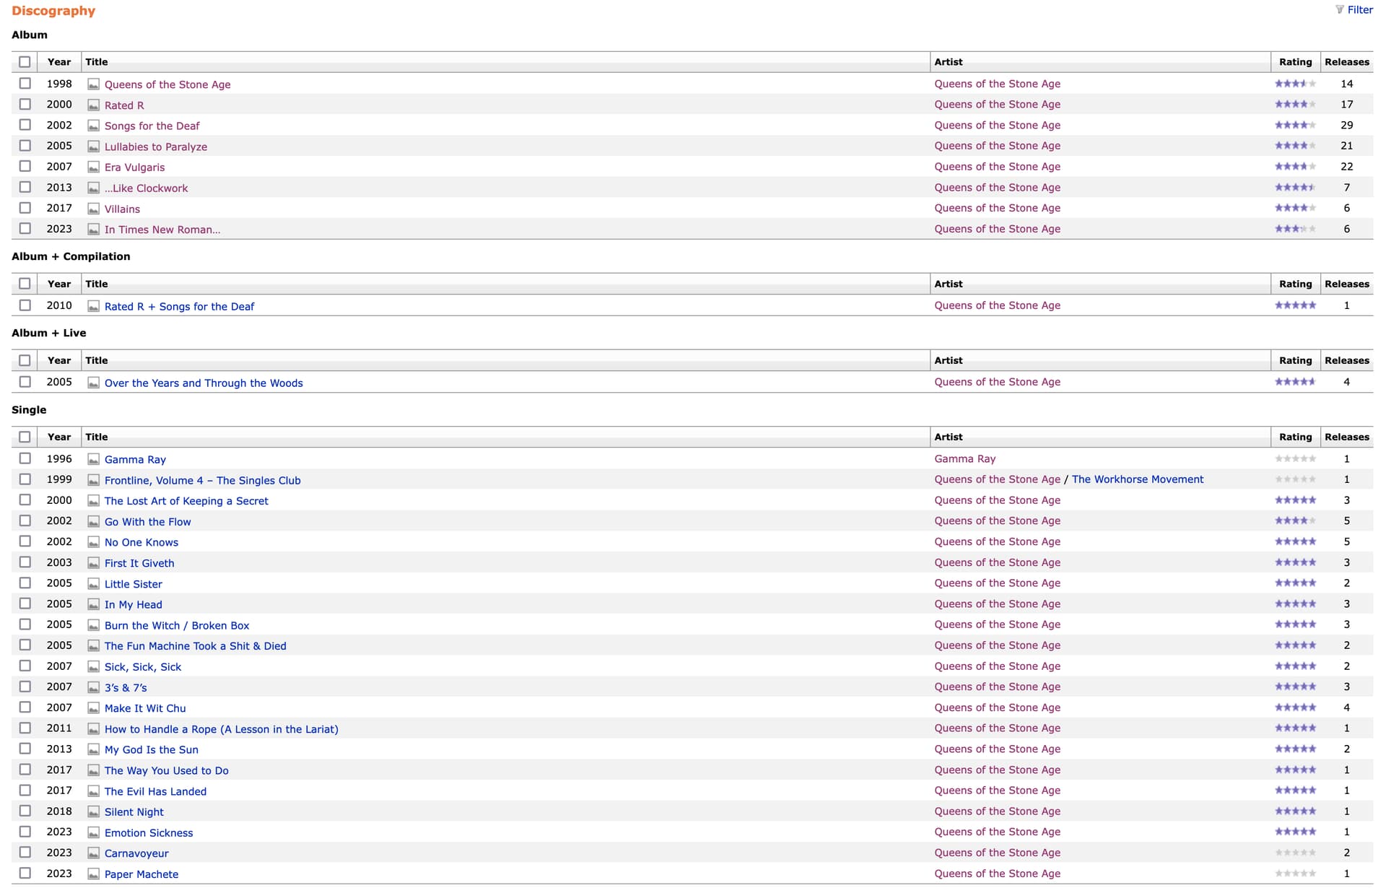Image resolution: width=1386 pixels, height=893 pixels.
Task: Follow The Workhorse Movement artist link
Action: 1138,479
